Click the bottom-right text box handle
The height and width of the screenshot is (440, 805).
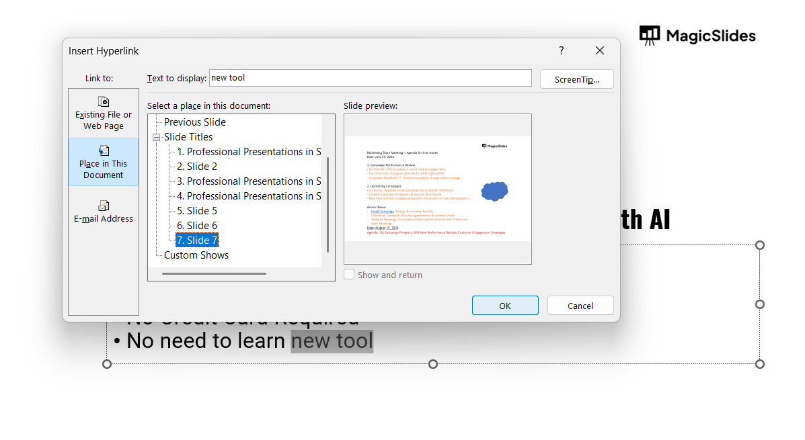pos(760,364)
